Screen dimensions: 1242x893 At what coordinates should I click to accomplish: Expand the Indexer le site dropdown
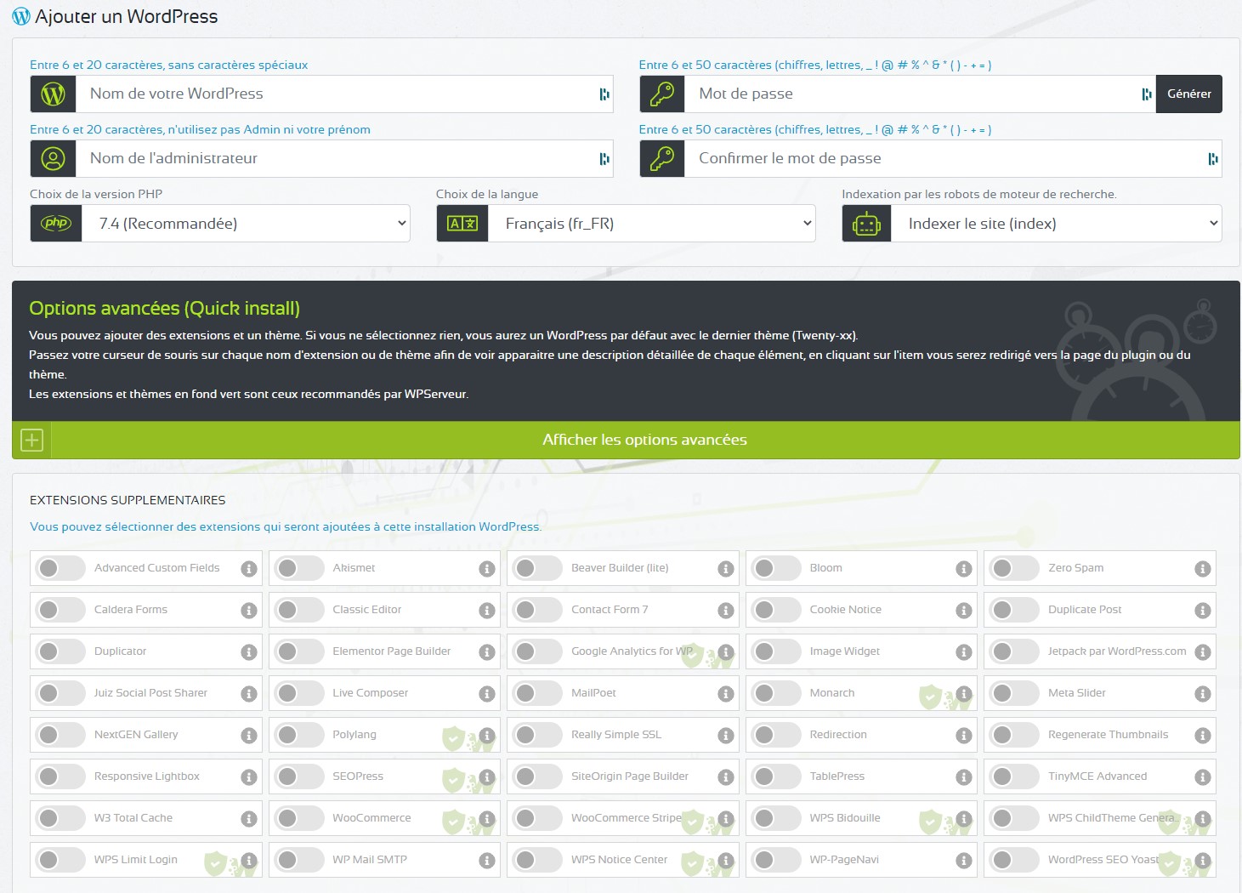pos(1056,224)
